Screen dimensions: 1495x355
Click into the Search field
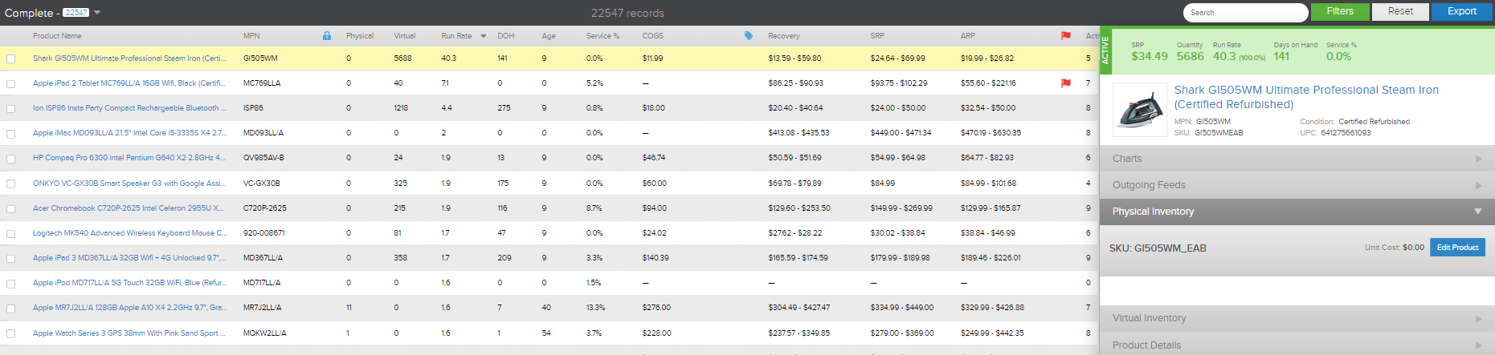(1245, 13)
